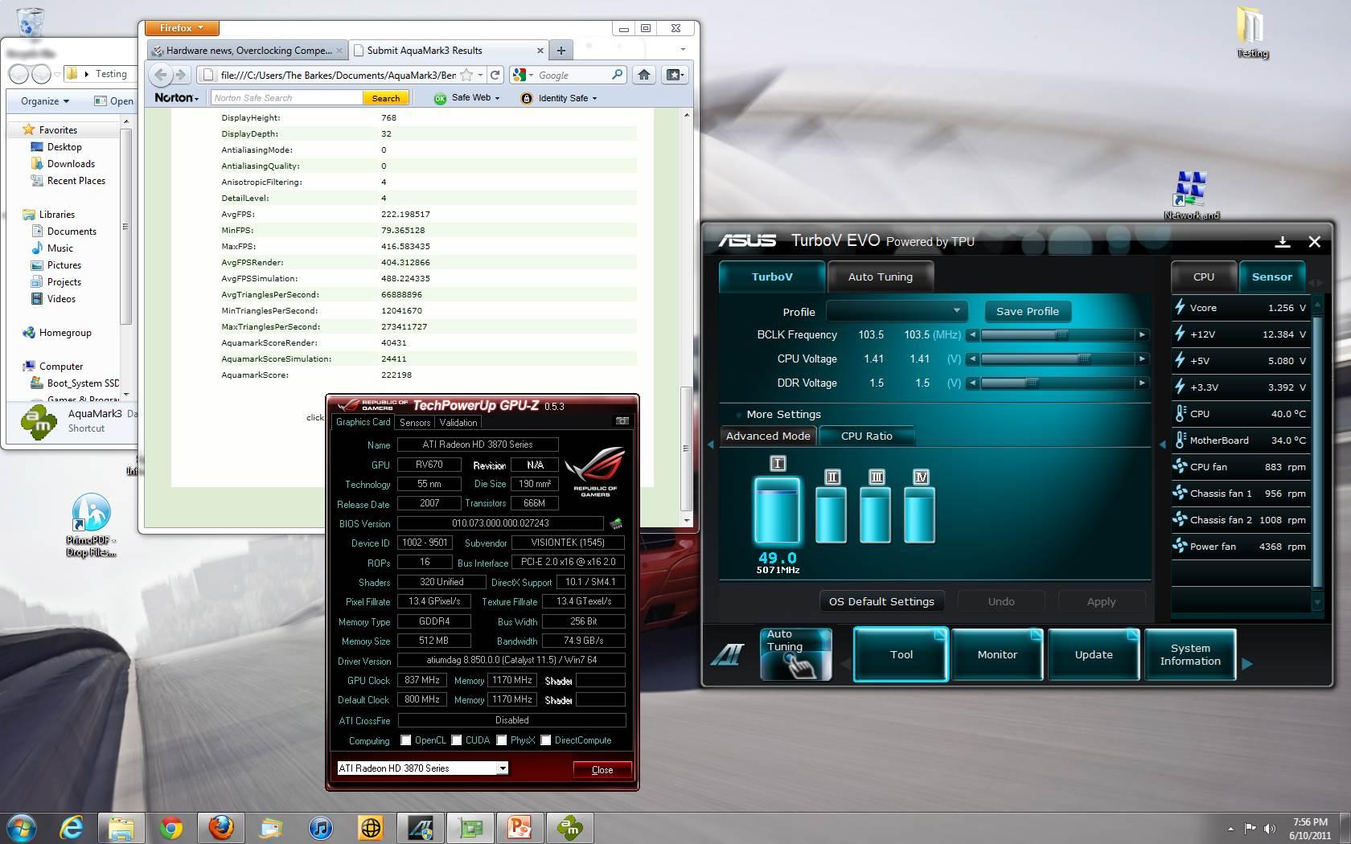Screen dimensions: 1351x844
Task: Open the GPU-Z Sensors tab
Action: 415,422
